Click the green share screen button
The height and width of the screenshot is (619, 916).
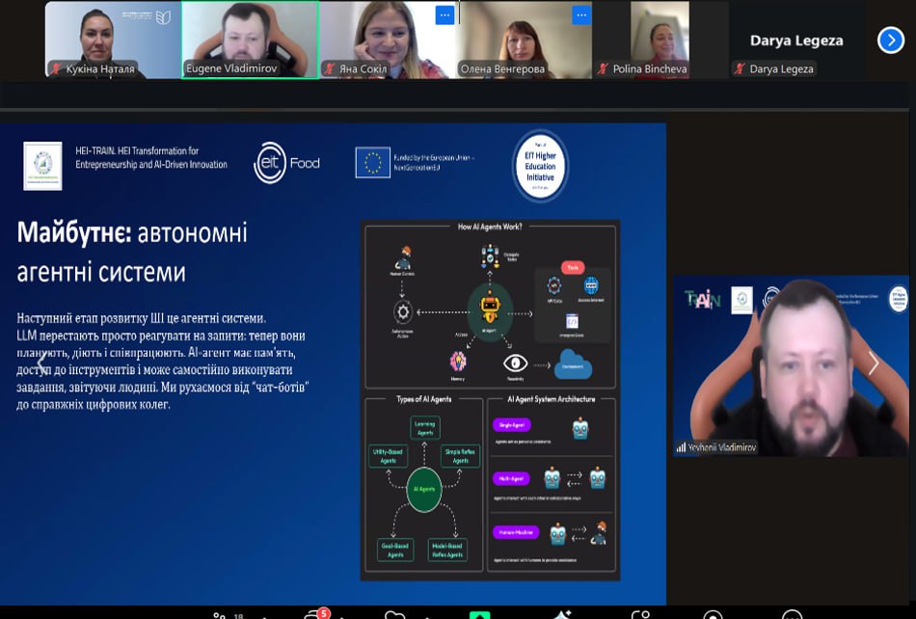point(479,614)
